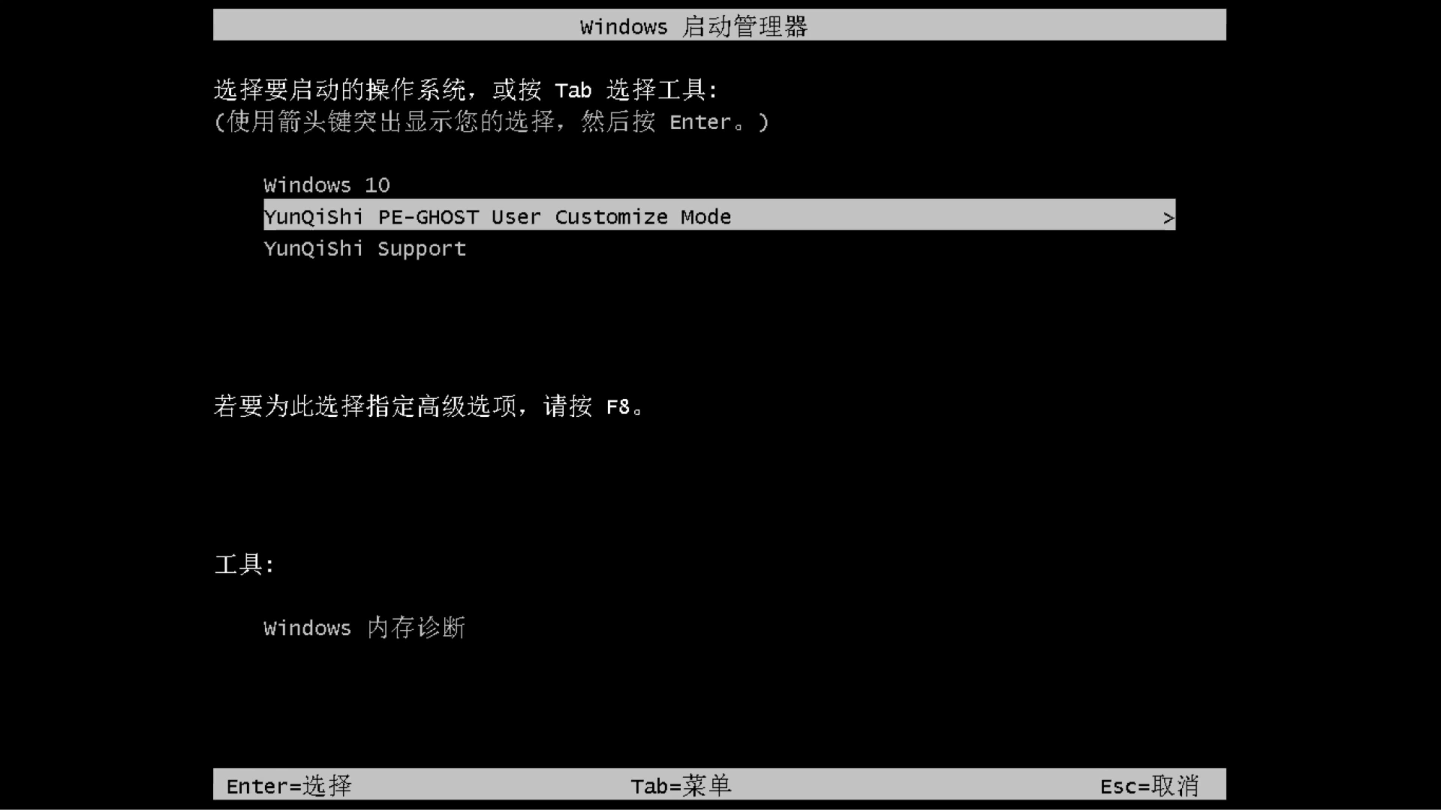The image size is (1441, 810).
Task: Select YunQiShi PE-GHOST User Customize Mode
Action: pyautogui.click(x=719, y=217)
